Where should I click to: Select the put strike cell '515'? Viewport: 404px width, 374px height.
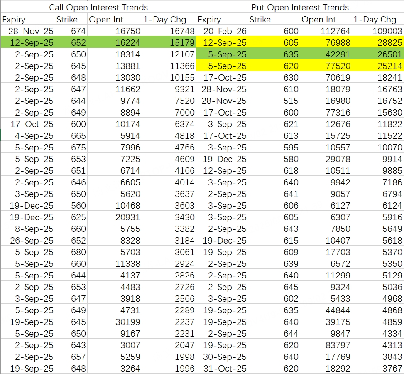[274, 101]
